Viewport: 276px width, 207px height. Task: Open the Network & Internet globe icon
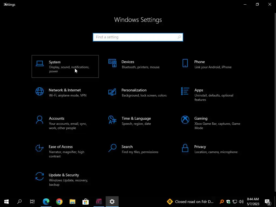[x=40, y=91]
